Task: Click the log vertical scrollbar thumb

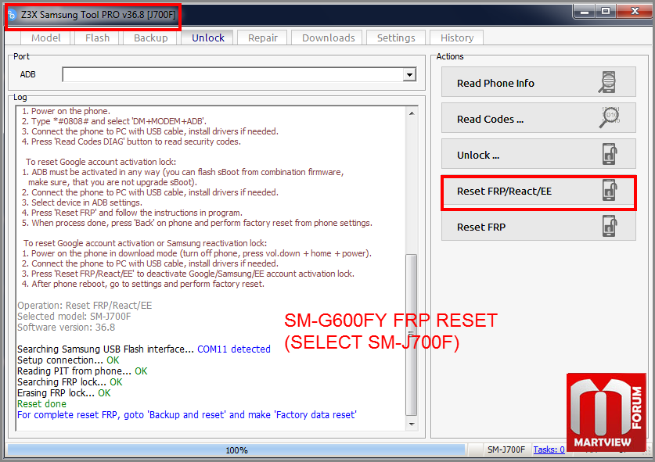Action: (x=412, y=335)
